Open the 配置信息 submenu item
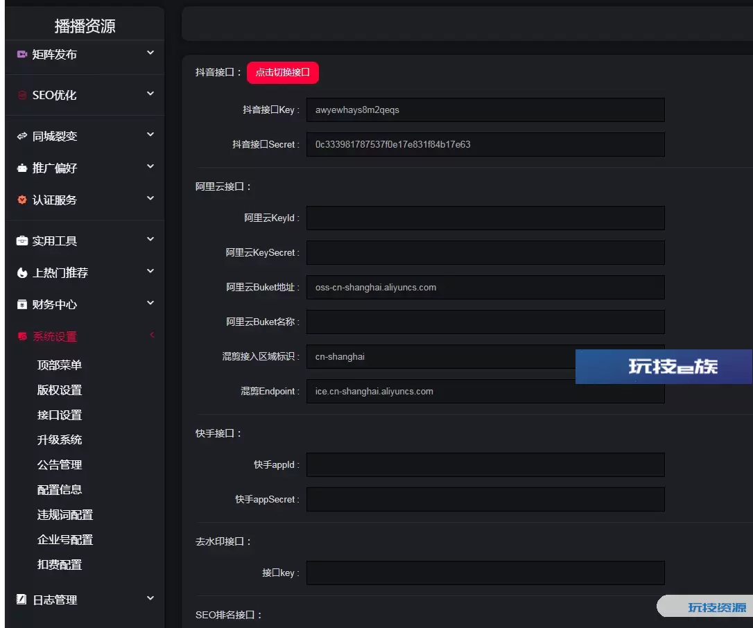753x628 pixels. pos(60,490)
